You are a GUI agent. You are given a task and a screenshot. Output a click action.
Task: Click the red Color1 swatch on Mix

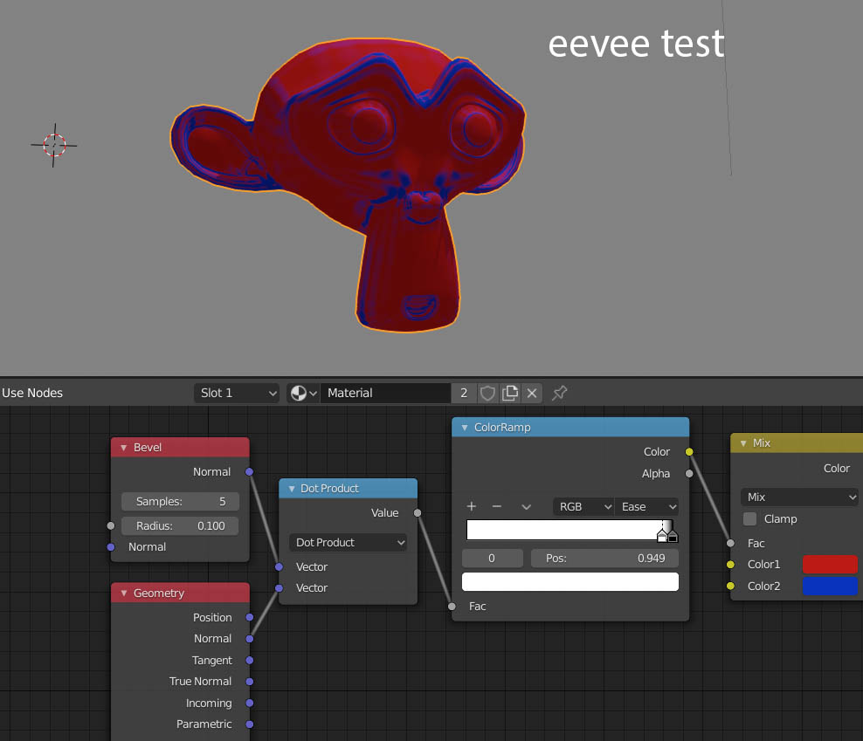coord(830,565)
